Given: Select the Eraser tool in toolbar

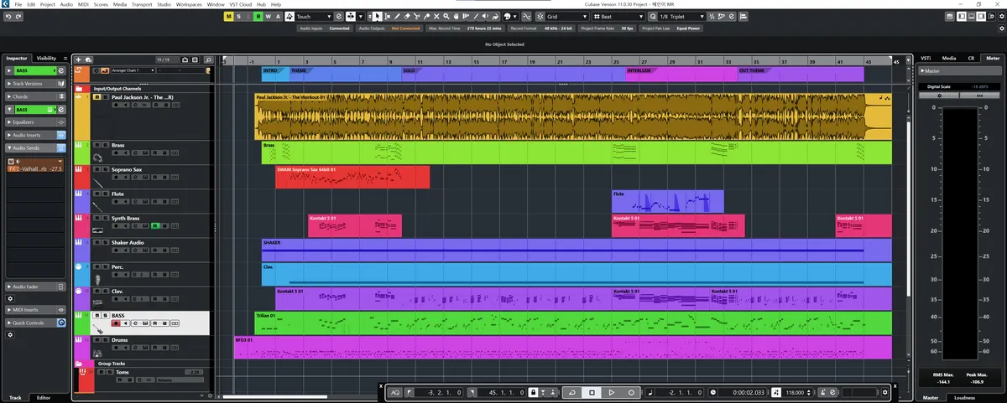Looking at the screenshot, I should point(408,16).
